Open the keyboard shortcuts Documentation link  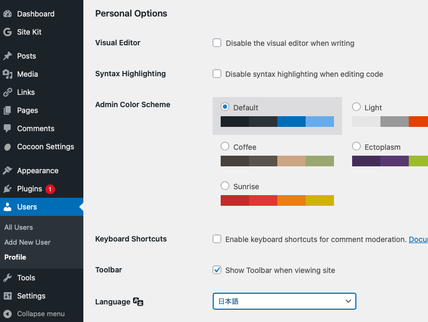(x=418, y=239)
